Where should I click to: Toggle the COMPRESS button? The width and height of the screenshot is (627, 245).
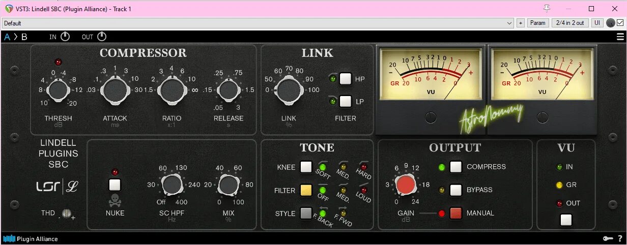tap(455, 167)
